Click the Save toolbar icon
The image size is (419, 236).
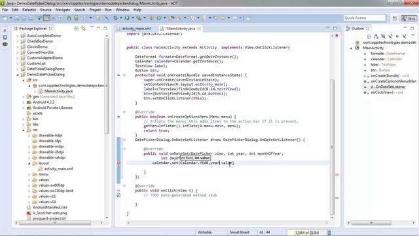pos(17,18)
